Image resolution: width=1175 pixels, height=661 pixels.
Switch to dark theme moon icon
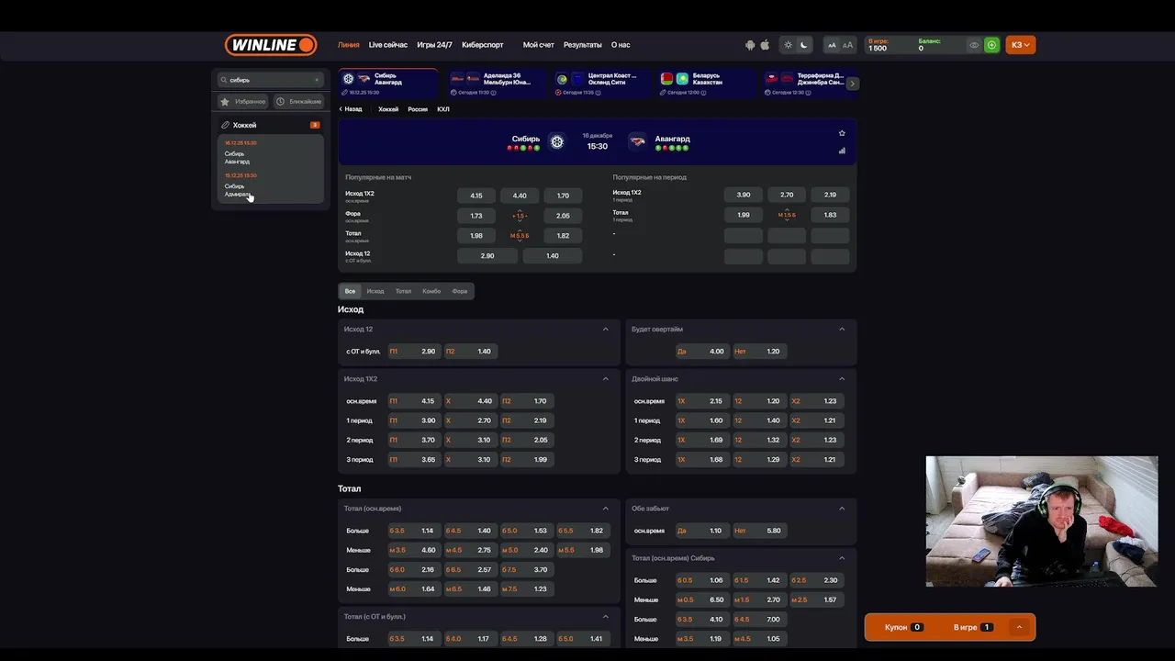click(x=804, y=45)
